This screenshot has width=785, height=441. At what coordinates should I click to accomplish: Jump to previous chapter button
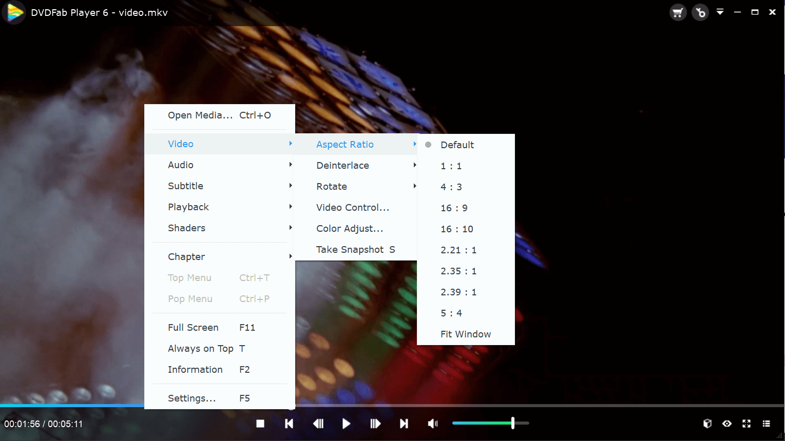289,424
